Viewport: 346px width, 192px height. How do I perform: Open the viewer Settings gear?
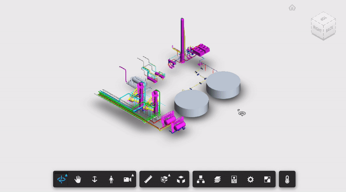click(x=250, y=179)
